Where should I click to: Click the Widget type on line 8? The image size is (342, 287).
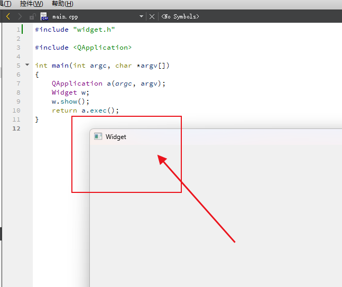(x=64, y=92)
